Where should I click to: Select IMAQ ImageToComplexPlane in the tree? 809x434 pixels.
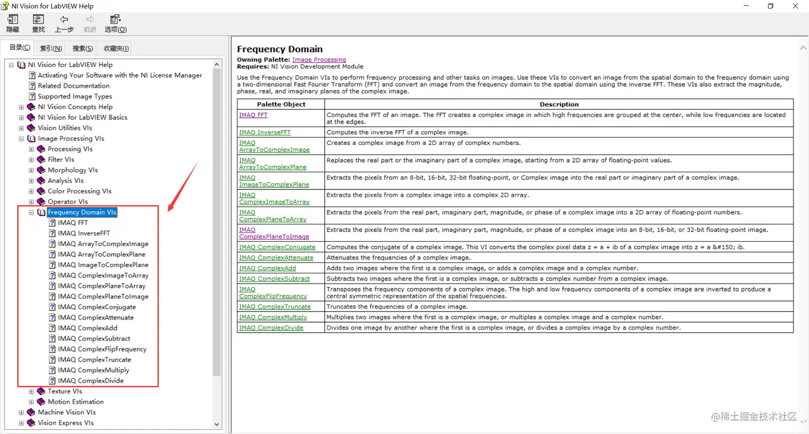(103, 265)
